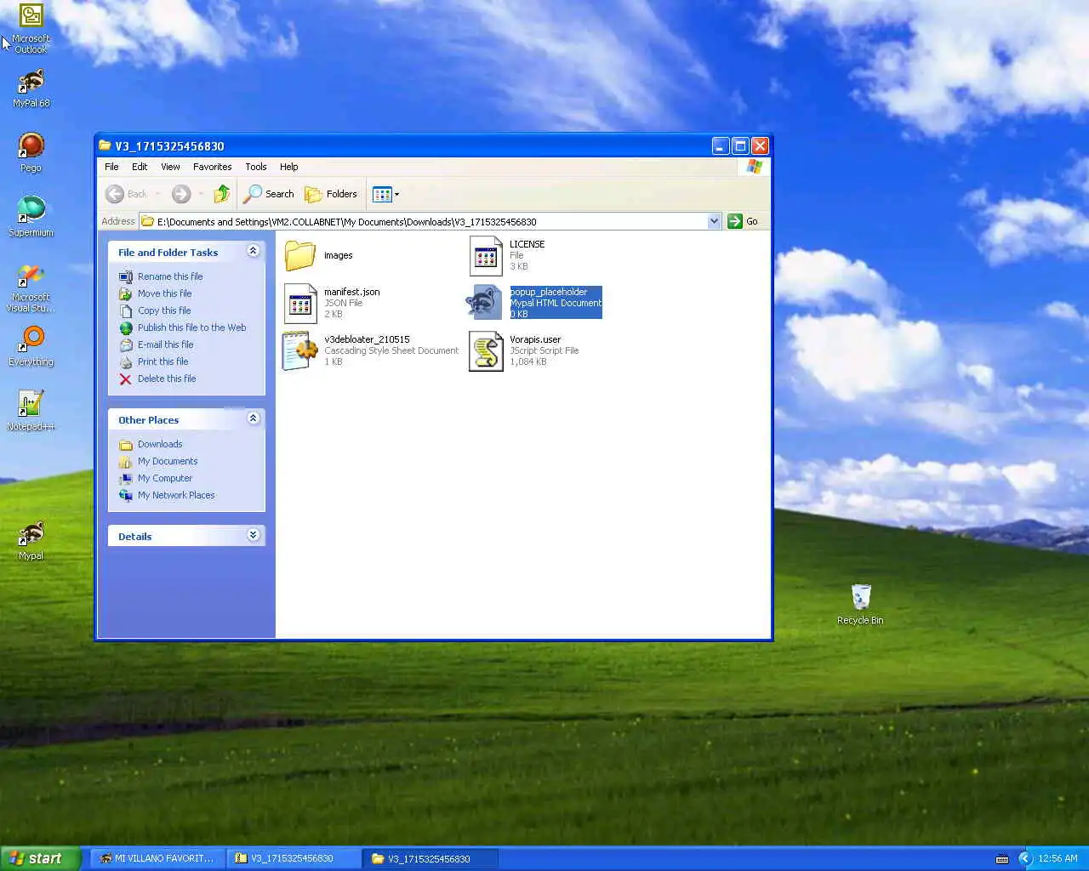Expand the Details panel

(x=253, y=535)
